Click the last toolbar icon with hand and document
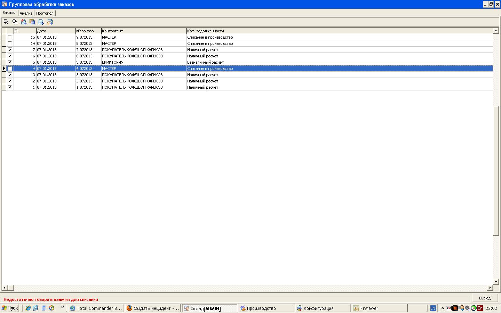 point(50,22)
